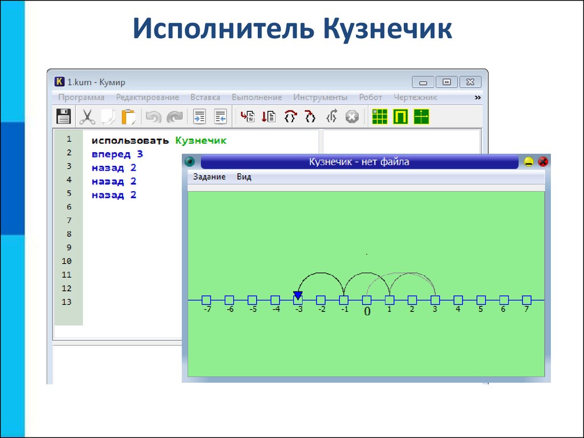
Task: Run the program with the red-arrow run icon
Action: click(248, 116)
